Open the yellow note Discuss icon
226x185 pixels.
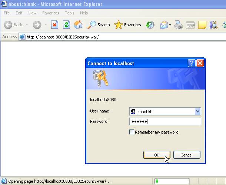click(202, 25)
